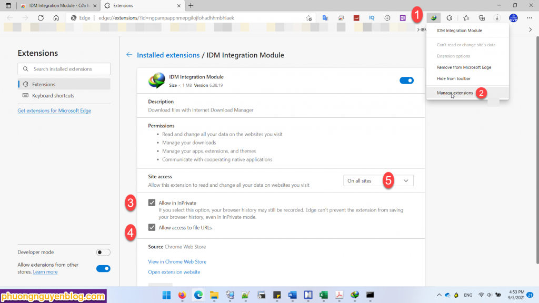
Task: Select Extensions in the sidebar
Action: (x=64, y=84)
